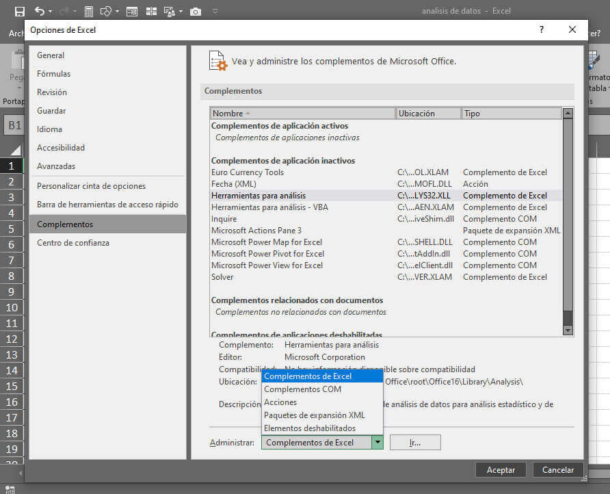610x494 pixels.
Task: Sort add-ins by the Nombre column header
Action: point(302,114)
